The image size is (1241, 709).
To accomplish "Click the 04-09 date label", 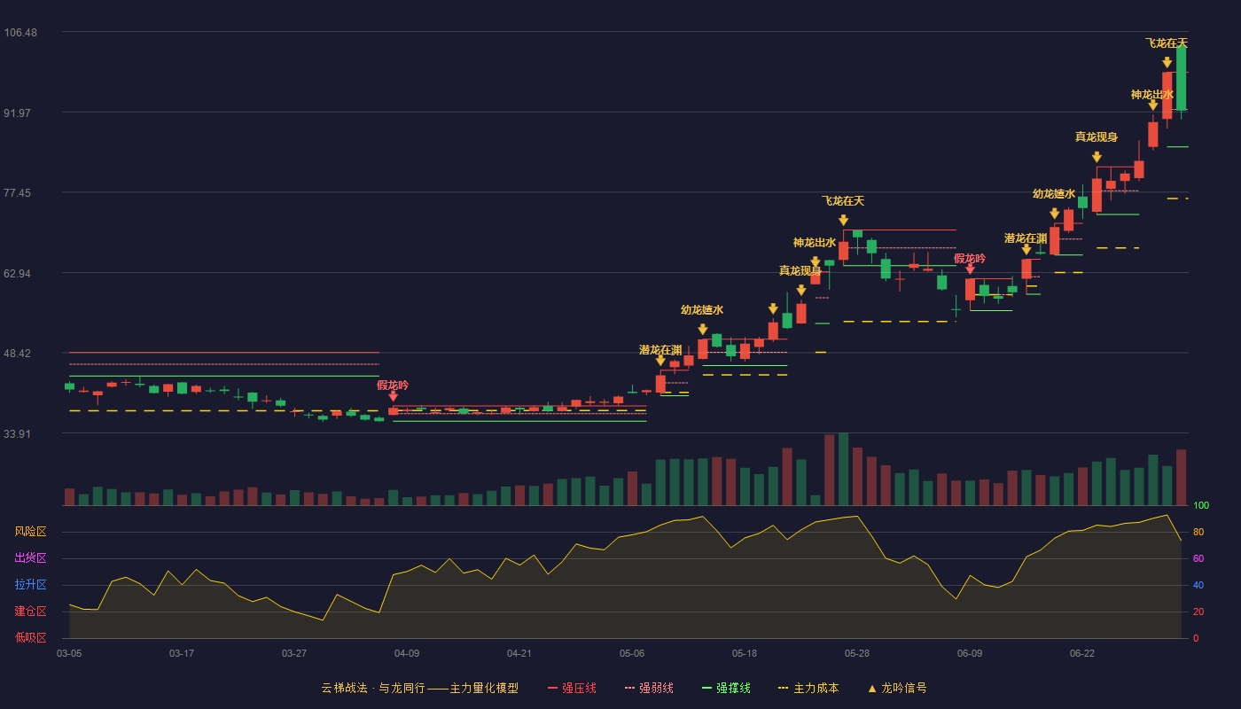I will click(x=407, y=653).
